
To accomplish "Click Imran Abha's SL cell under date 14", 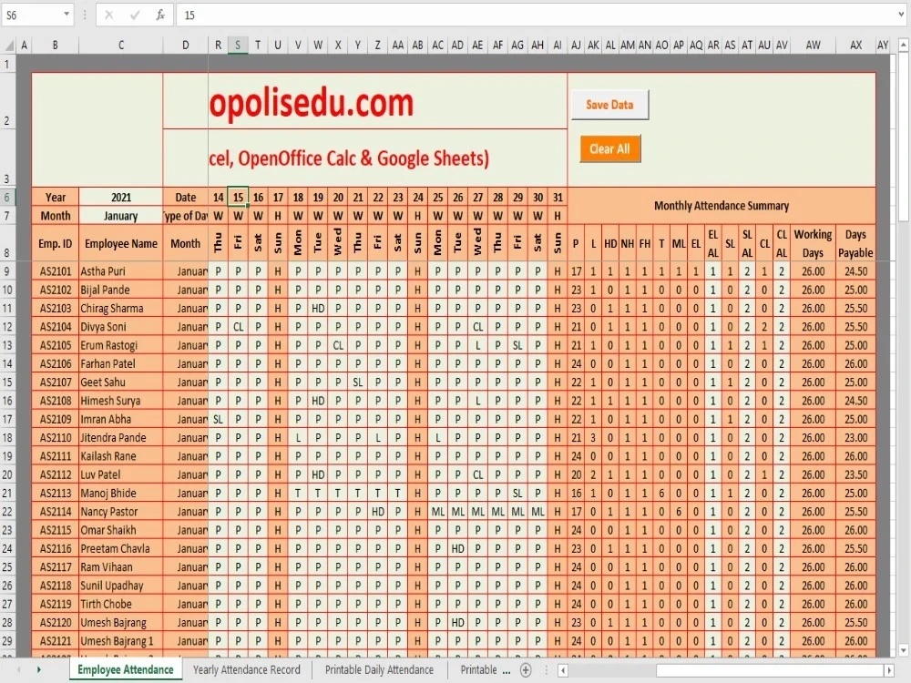I will pos(218,419).
